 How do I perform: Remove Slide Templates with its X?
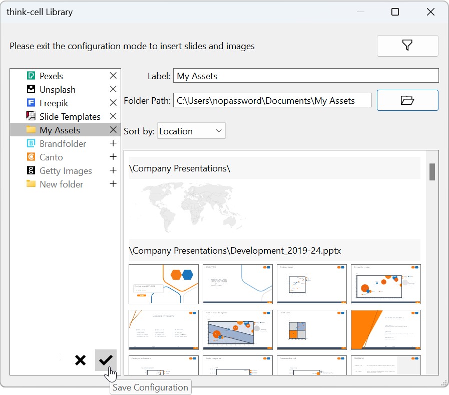click(x=113, y=116)
